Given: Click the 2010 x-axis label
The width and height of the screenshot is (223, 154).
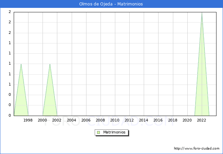Looking at the screenshot, I should pos(115,120).
